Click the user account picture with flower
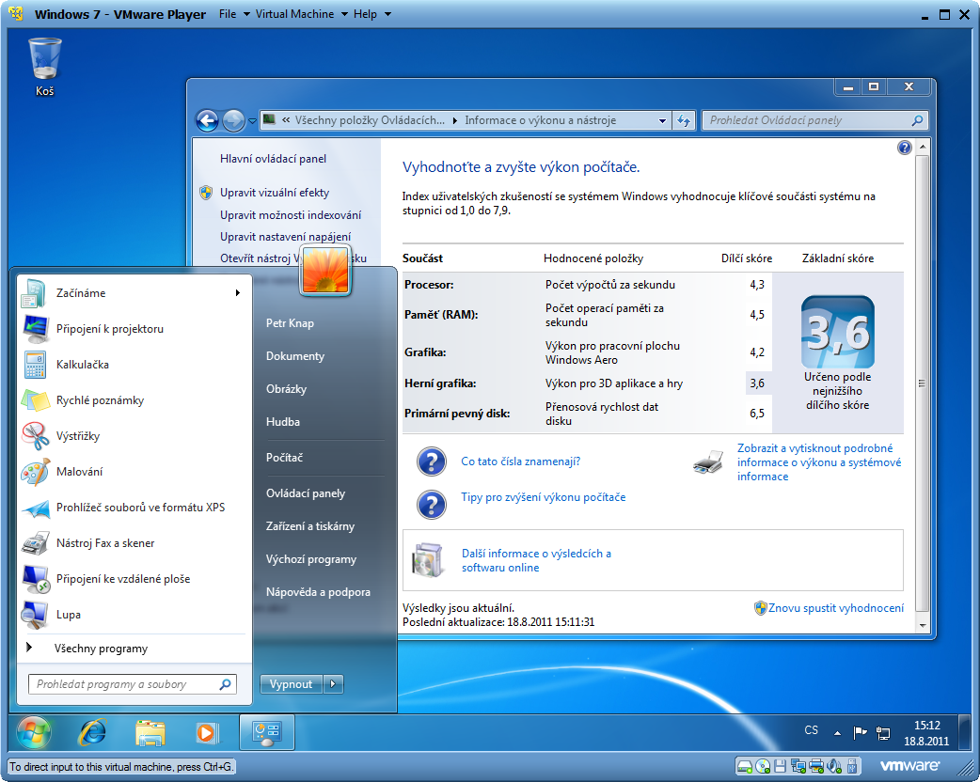Viewport: 980px width, 782px height. click(x=325, y=269)
